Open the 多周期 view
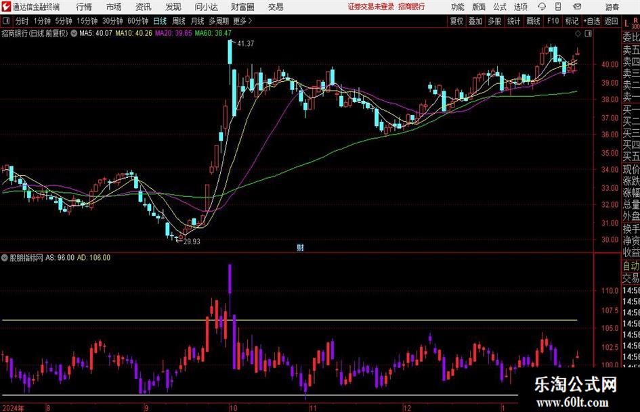The height and width of the screenshot is (412, 640). 219,21
